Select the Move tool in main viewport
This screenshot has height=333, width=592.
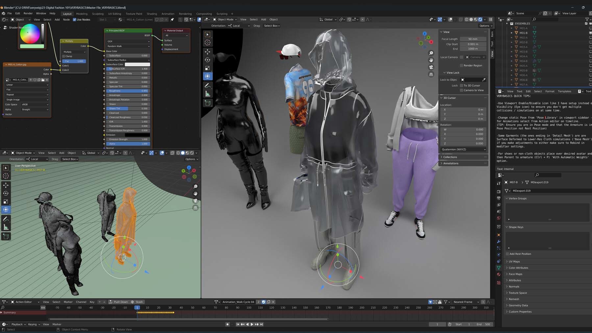pos(208,52)
